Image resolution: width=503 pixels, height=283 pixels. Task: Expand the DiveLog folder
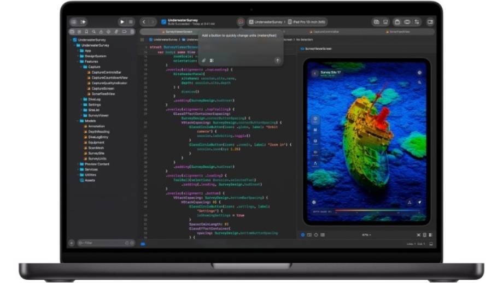[x=81, y=99]
